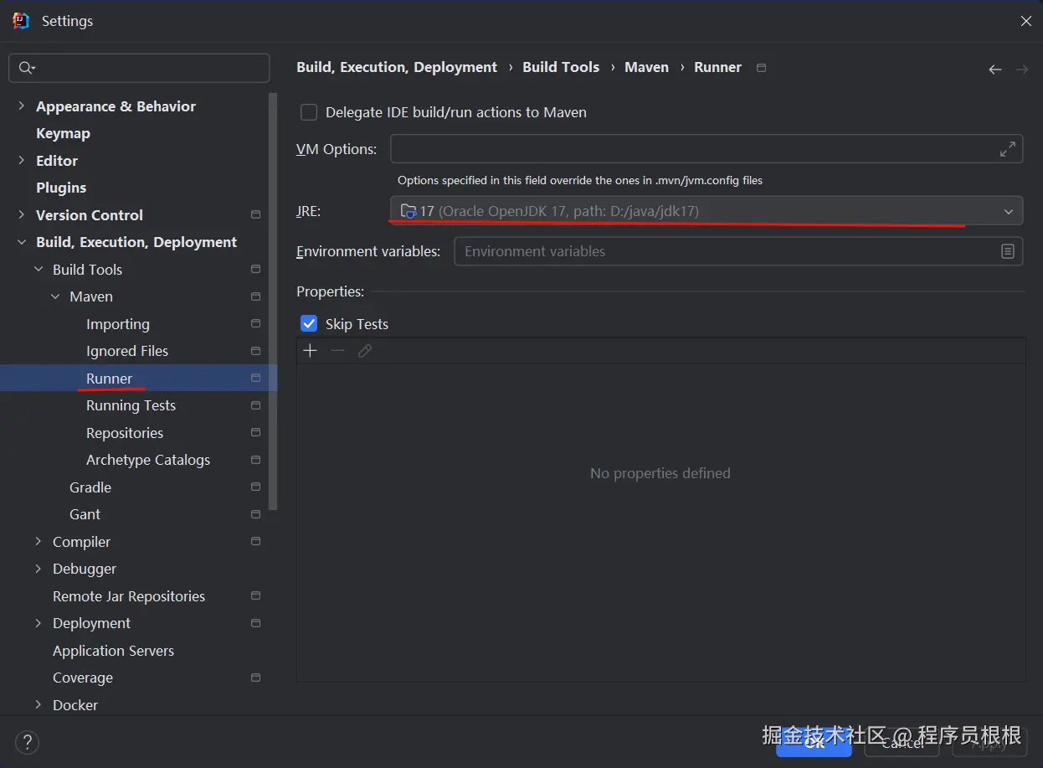Click Build Tools breadcrumb
This screenshot has height=768, width=1043.
point(561,67)
